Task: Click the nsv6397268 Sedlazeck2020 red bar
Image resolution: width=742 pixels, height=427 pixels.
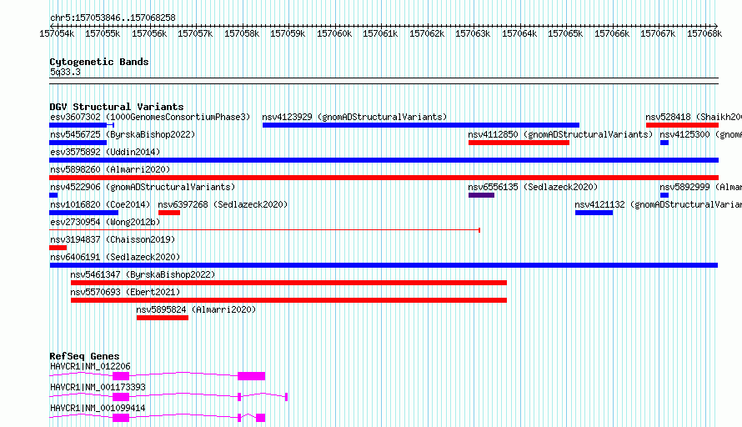Action: pos(169,213)
